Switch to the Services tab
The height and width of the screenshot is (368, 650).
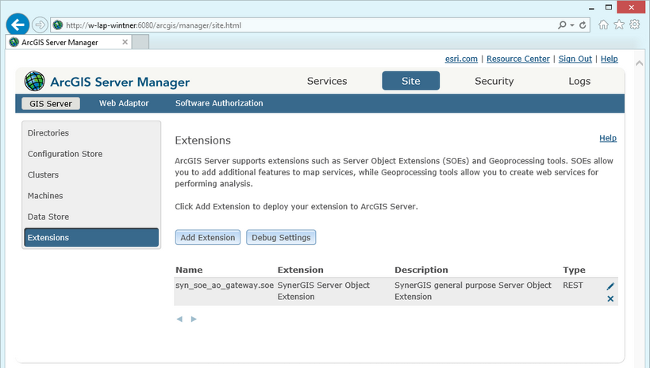click(327, 81)
